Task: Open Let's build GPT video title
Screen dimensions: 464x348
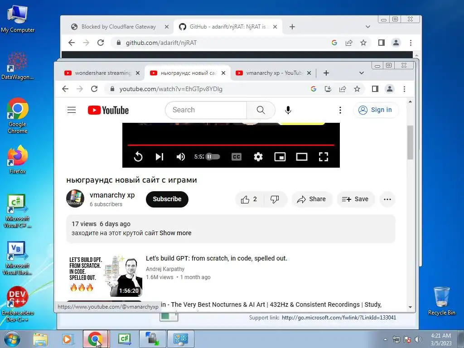Action: click(x=216, y=258)
